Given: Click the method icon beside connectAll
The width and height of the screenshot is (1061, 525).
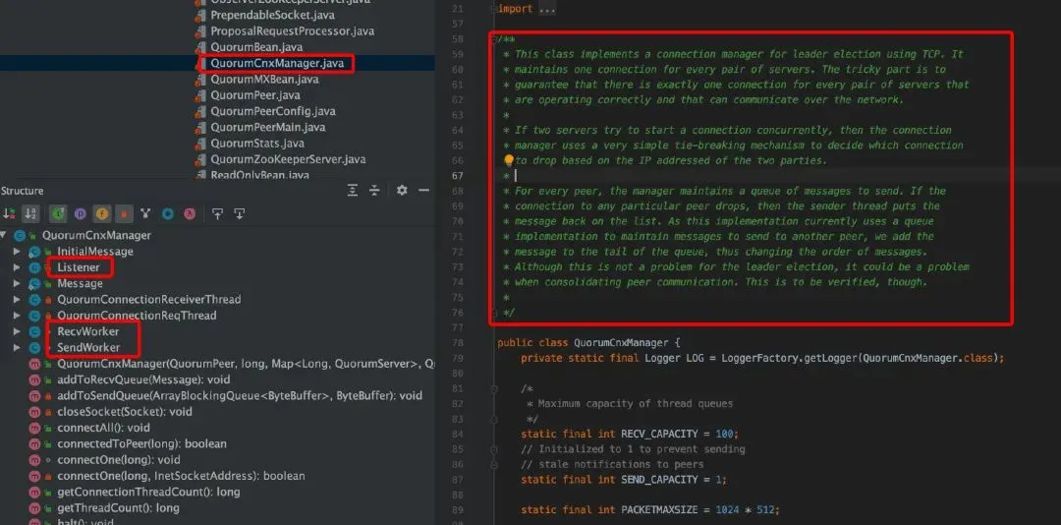Looking at the screenshot, I should click(x=34, y=428).
